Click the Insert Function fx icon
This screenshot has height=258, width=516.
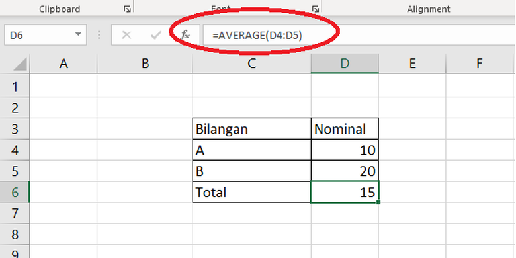186,34
